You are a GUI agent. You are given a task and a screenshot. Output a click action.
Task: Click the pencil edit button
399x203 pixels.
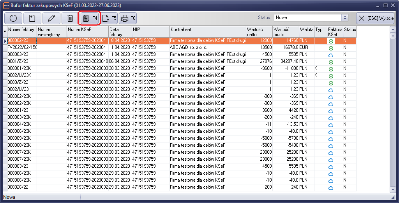click(x=51, y=18)
